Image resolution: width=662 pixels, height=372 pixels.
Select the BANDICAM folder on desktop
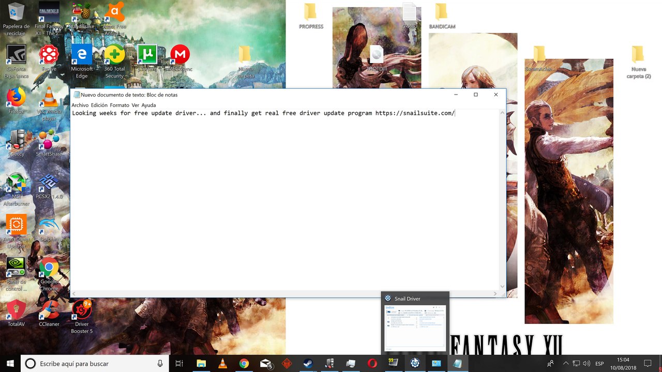point(442,16)
